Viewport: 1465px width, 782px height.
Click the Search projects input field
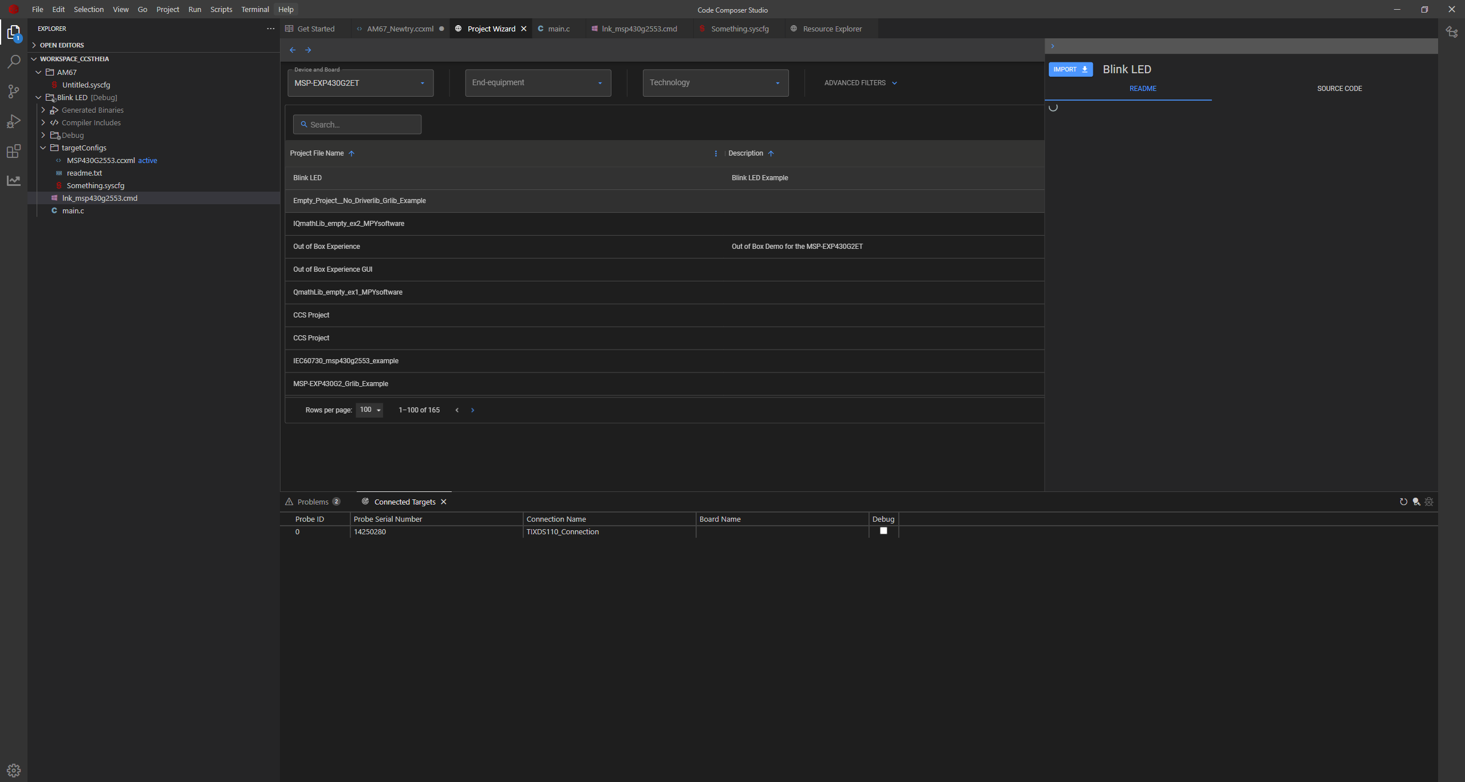point(357,125)
